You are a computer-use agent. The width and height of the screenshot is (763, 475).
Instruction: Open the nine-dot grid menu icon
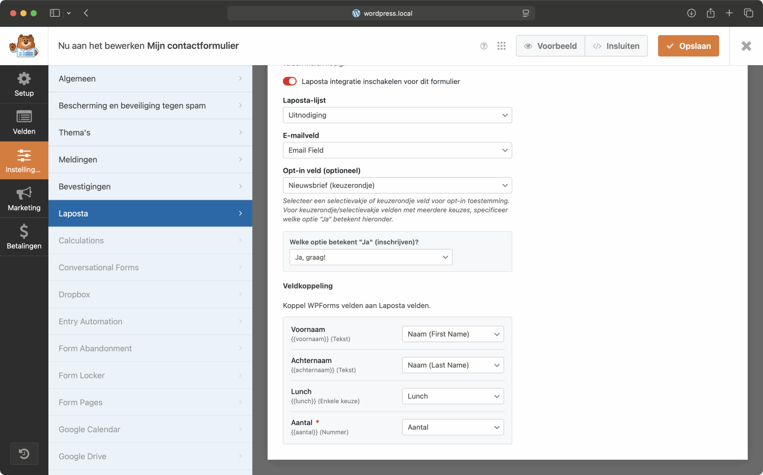pos(501,46)
